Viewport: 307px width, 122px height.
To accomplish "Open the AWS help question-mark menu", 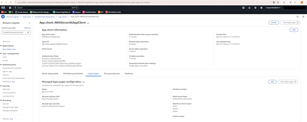I will tap(255, 8).
